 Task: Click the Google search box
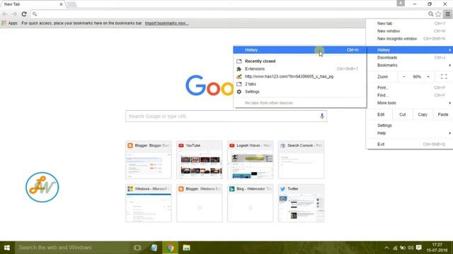(226, 116)
